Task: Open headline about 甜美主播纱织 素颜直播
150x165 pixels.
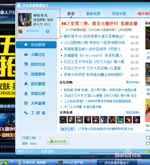Action: (x=100, y=24)
